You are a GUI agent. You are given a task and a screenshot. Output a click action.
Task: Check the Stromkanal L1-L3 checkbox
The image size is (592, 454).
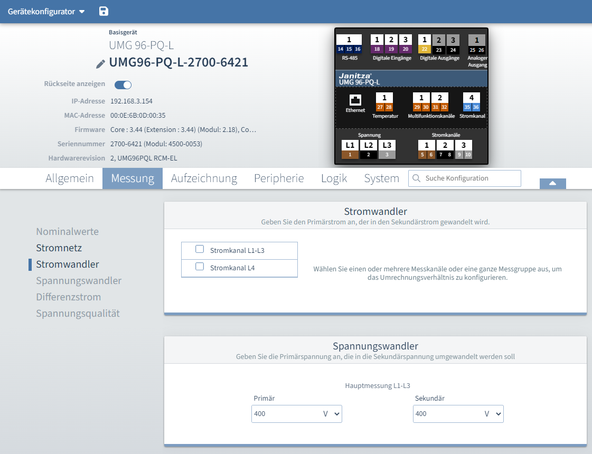(200, 250)
